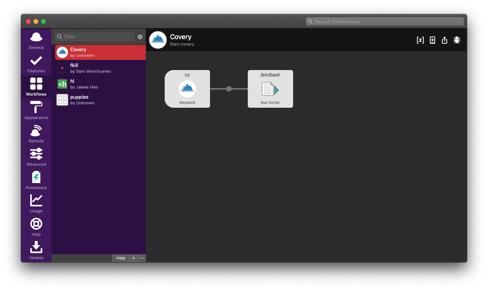Click the Covery list item icon
This screenshot has width=488, height=290.
62,52
